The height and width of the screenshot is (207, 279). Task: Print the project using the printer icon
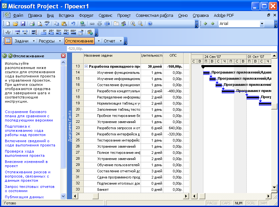pos(32,24)
